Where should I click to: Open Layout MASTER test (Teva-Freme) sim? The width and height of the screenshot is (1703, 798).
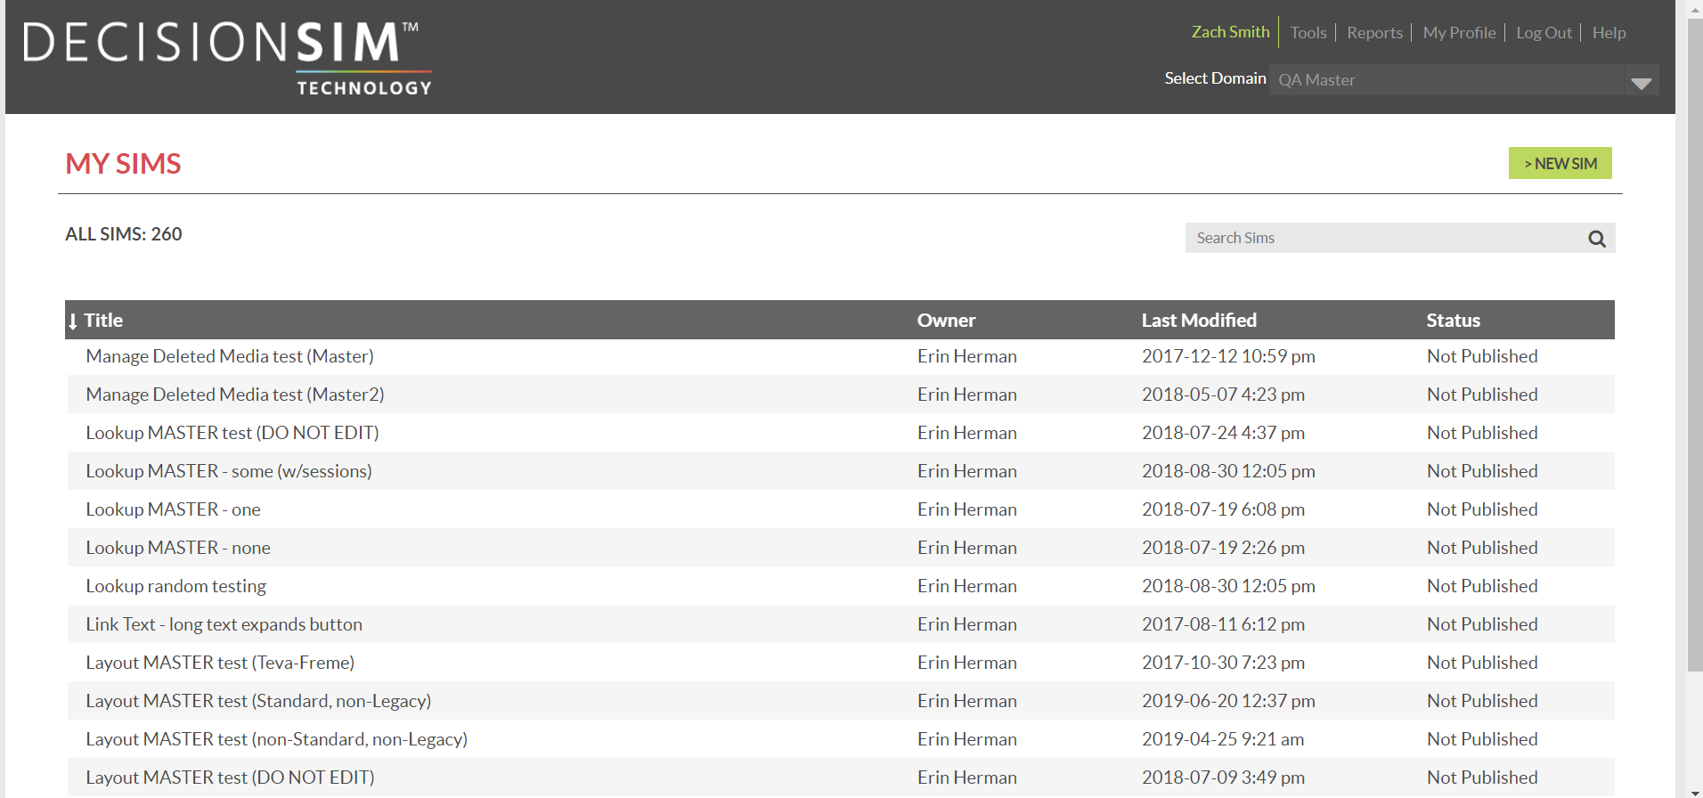click(220, 663)
